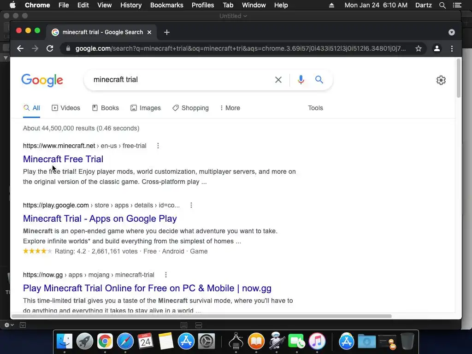This screenshot has height=354, width=472.
Task: Open the tab search dropdown arrow
Action: click(x=452, y=32)
